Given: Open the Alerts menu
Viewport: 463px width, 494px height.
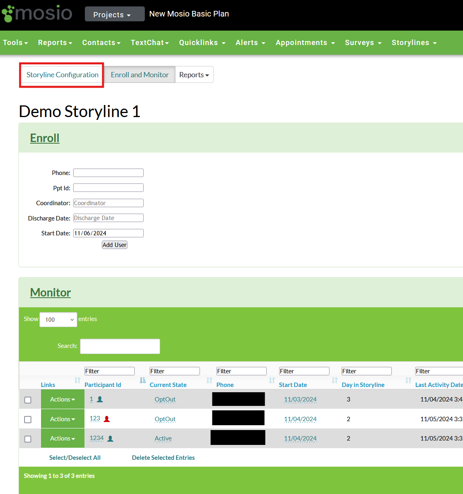Looking at the screenshot, I should pos(251,43).
